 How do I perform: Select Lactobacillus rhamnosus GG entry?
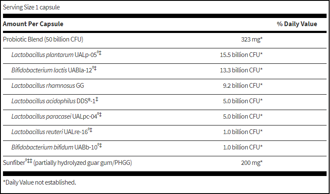(x=48, y=85)
